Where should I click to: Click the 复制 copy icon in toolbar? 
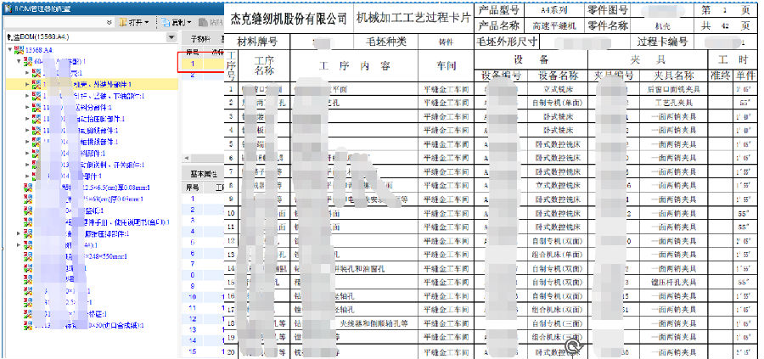pos(165,22)
